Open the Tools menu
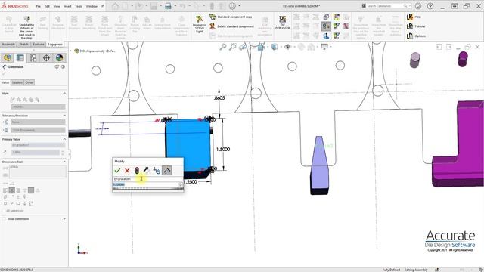 point(79,6)
